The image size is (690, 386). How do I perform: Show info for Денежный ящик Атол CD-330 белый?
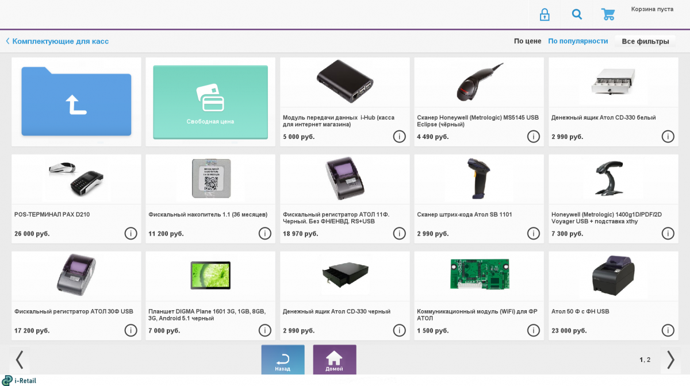[668, 137]
